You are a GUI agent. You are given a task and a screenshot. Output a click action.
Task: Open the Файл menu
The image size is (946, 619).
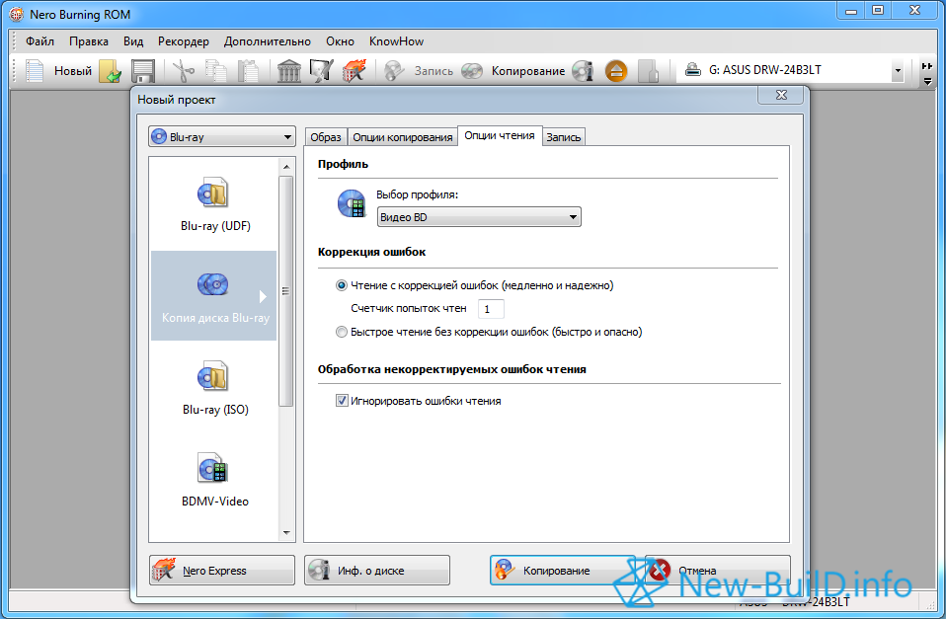tap(39, 41)
